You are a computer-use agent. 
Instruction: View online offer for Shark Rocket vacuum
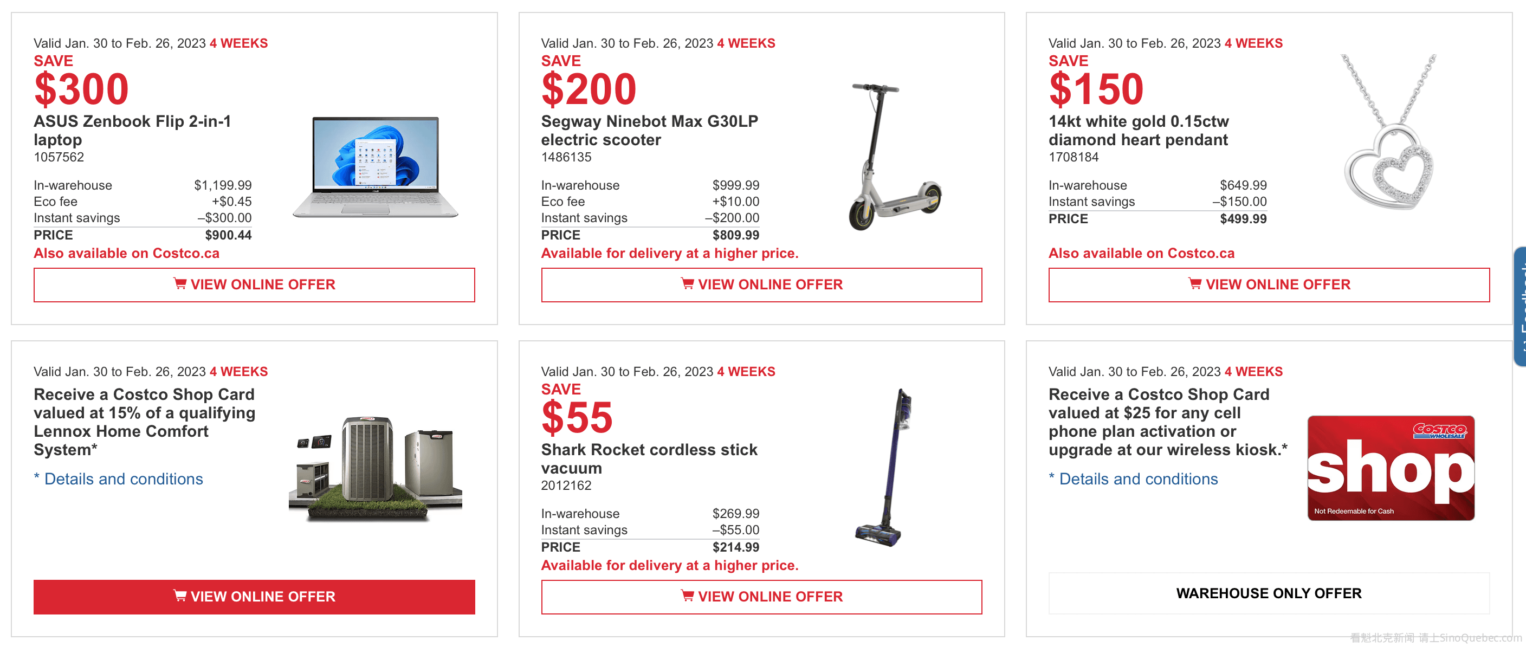(x=761, y=597)
